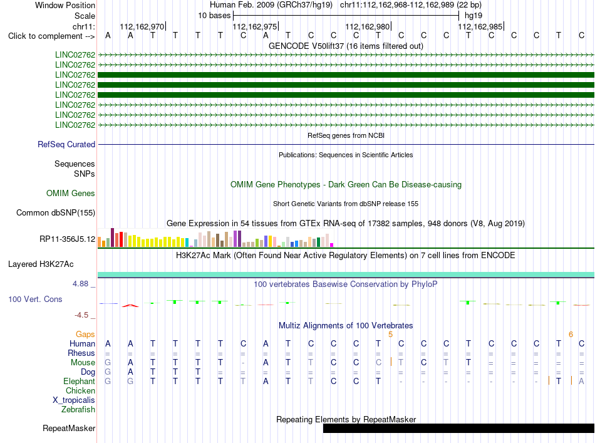Click position marker 112,162,980

pyautogui.click(x=367, y=26)
